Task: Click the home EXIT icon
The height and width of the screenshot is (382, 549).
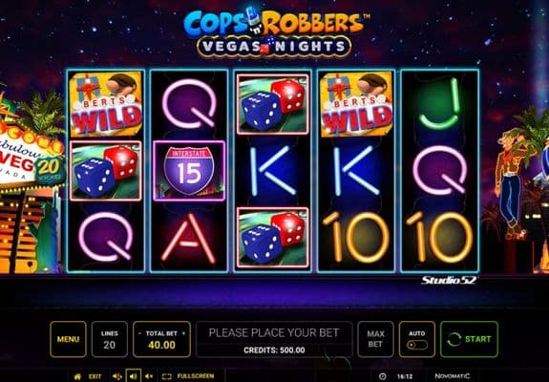Action: click(77, 376)
